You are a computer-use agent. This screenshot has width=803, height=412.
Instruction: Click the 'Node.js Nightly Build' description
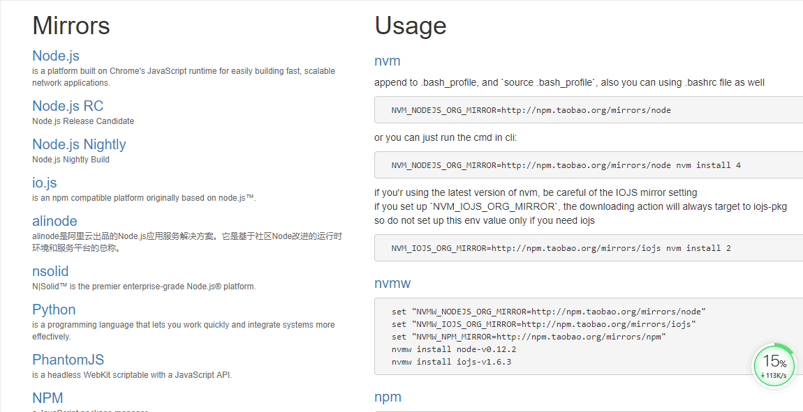pyautogui.click(x=71, y=160)
